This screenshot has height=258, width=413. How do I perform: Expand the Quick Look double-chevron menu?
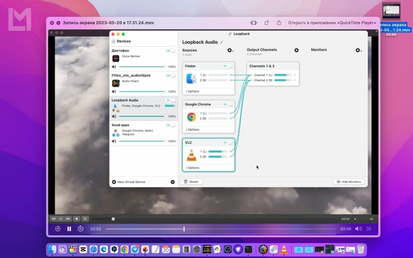pos(369,229)
